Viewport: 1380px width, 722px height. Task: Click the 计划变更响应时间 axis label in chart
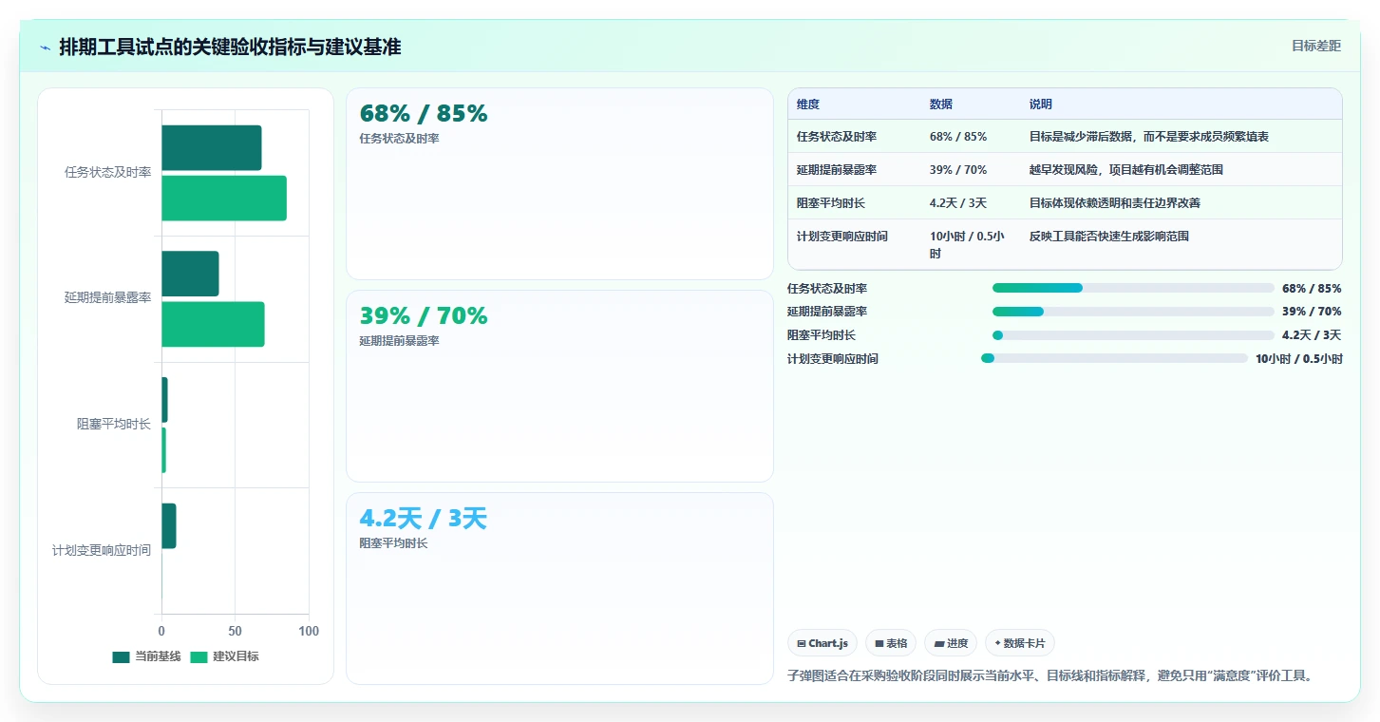[102, 550]
